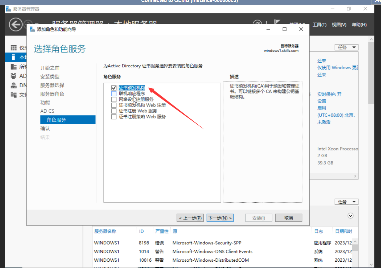Viewport: 381px width, 268px height.
Task: Uncheck the 证书颁发机构 checkbox
Action: tap(114, 88)
